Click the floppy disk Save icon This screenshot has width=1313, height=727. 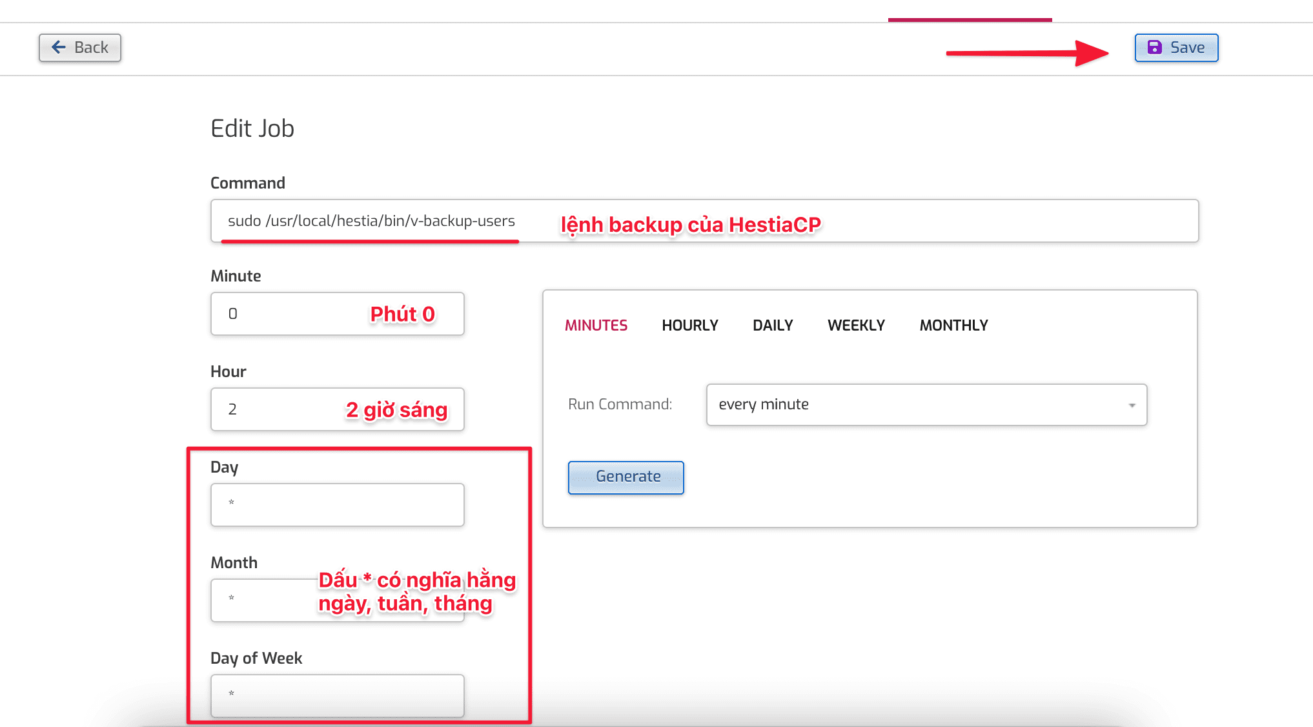coord(1155,47)
